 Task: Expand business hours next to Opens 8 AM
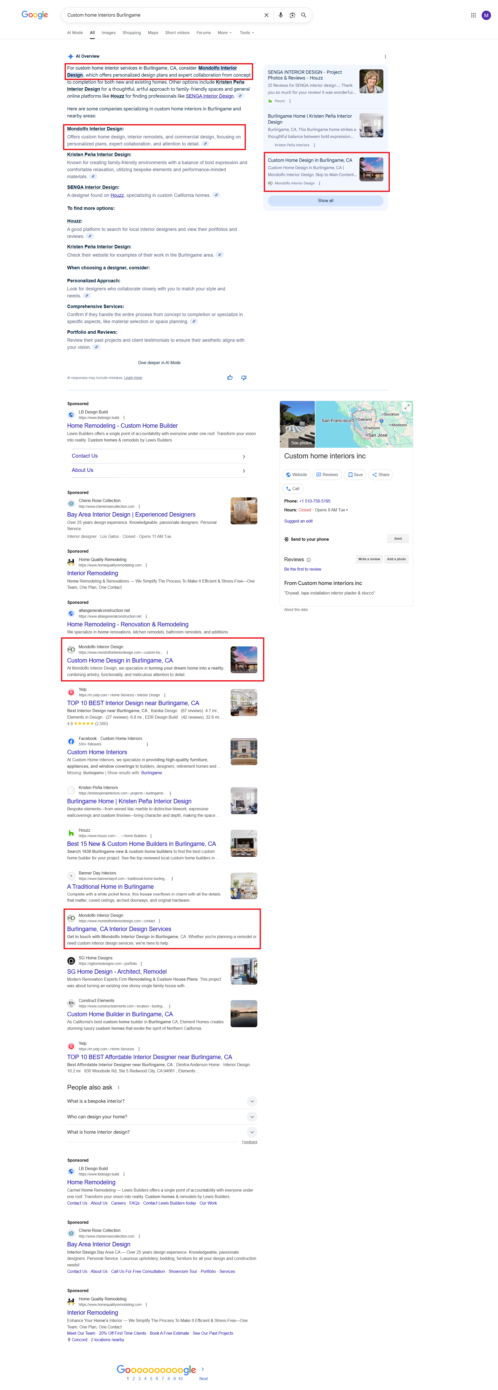click(347, 510)
